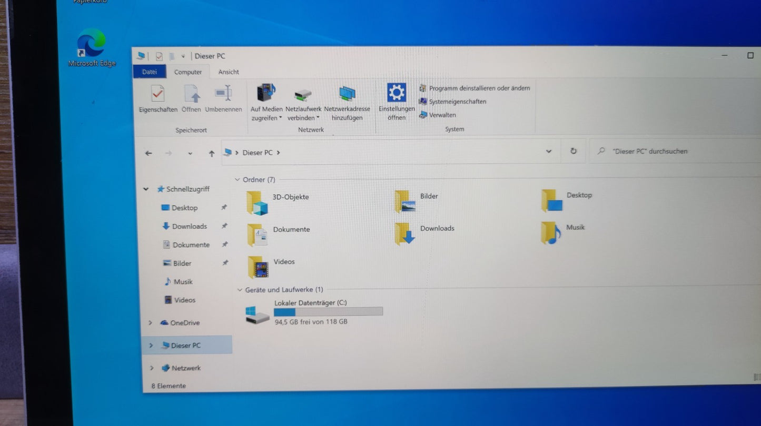Collapse the Ordner (7) group
This screenshot has height=426, width=761.
point(238,180)
